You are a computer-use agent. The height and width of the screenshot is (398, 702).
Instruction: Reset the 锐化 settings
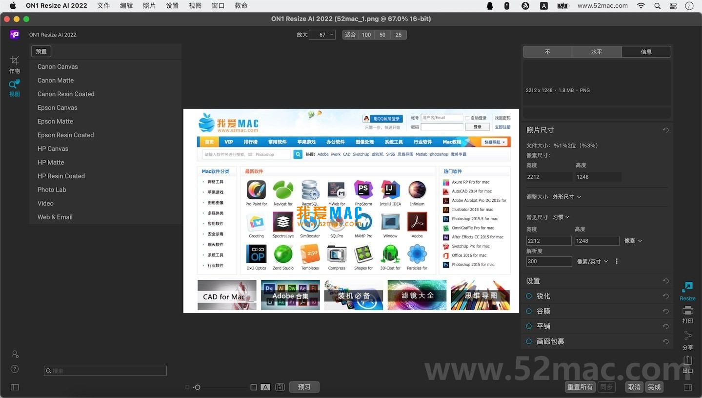(x=665, y=296)
